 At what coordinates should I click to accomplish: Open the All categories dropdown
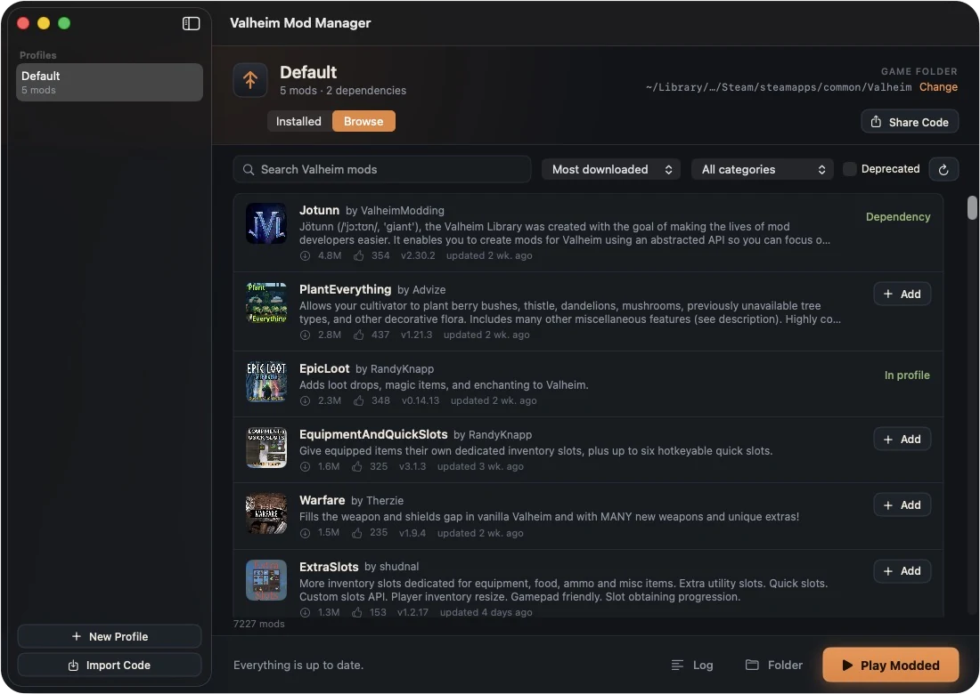tap(763, 169)
